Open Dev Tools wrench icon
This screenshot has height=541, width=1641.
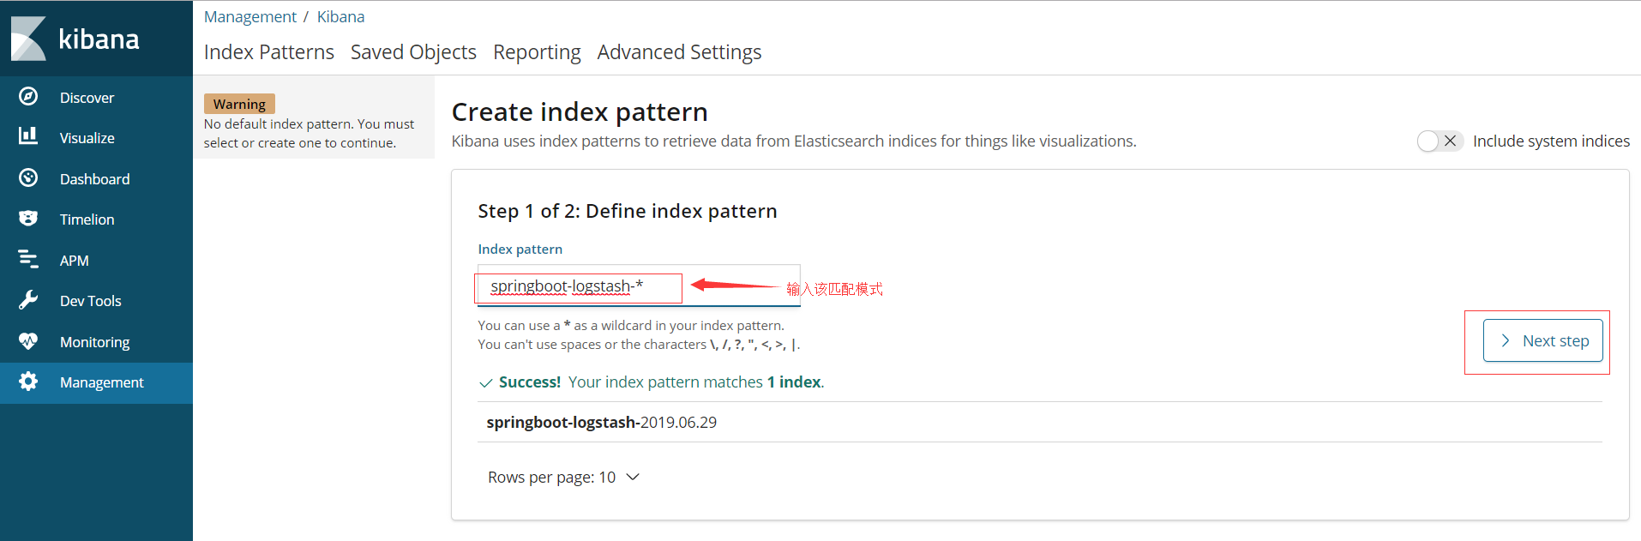click(x=28, y=300)
